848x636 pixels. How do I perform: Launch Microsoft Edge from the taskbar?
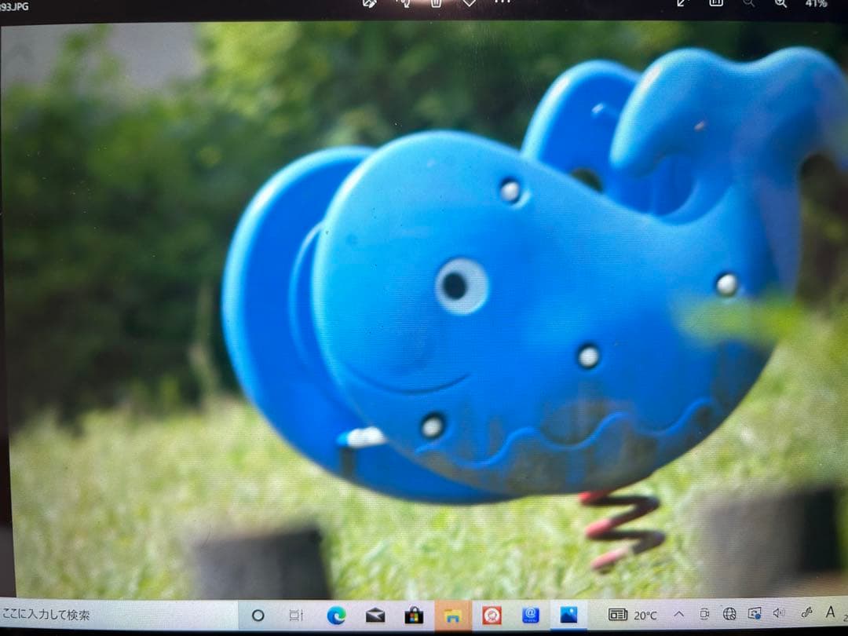(336, 616)
